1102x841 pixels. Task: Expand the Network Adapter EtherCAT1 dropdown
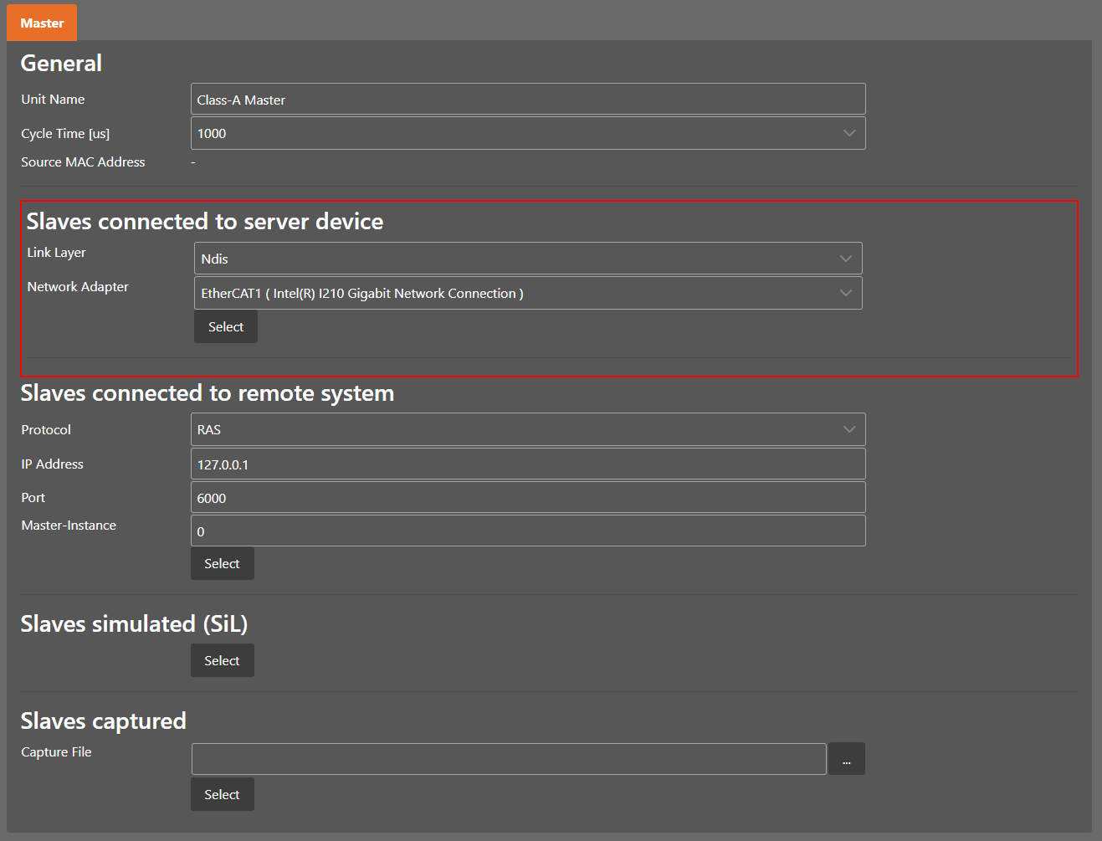pos(527,293)
